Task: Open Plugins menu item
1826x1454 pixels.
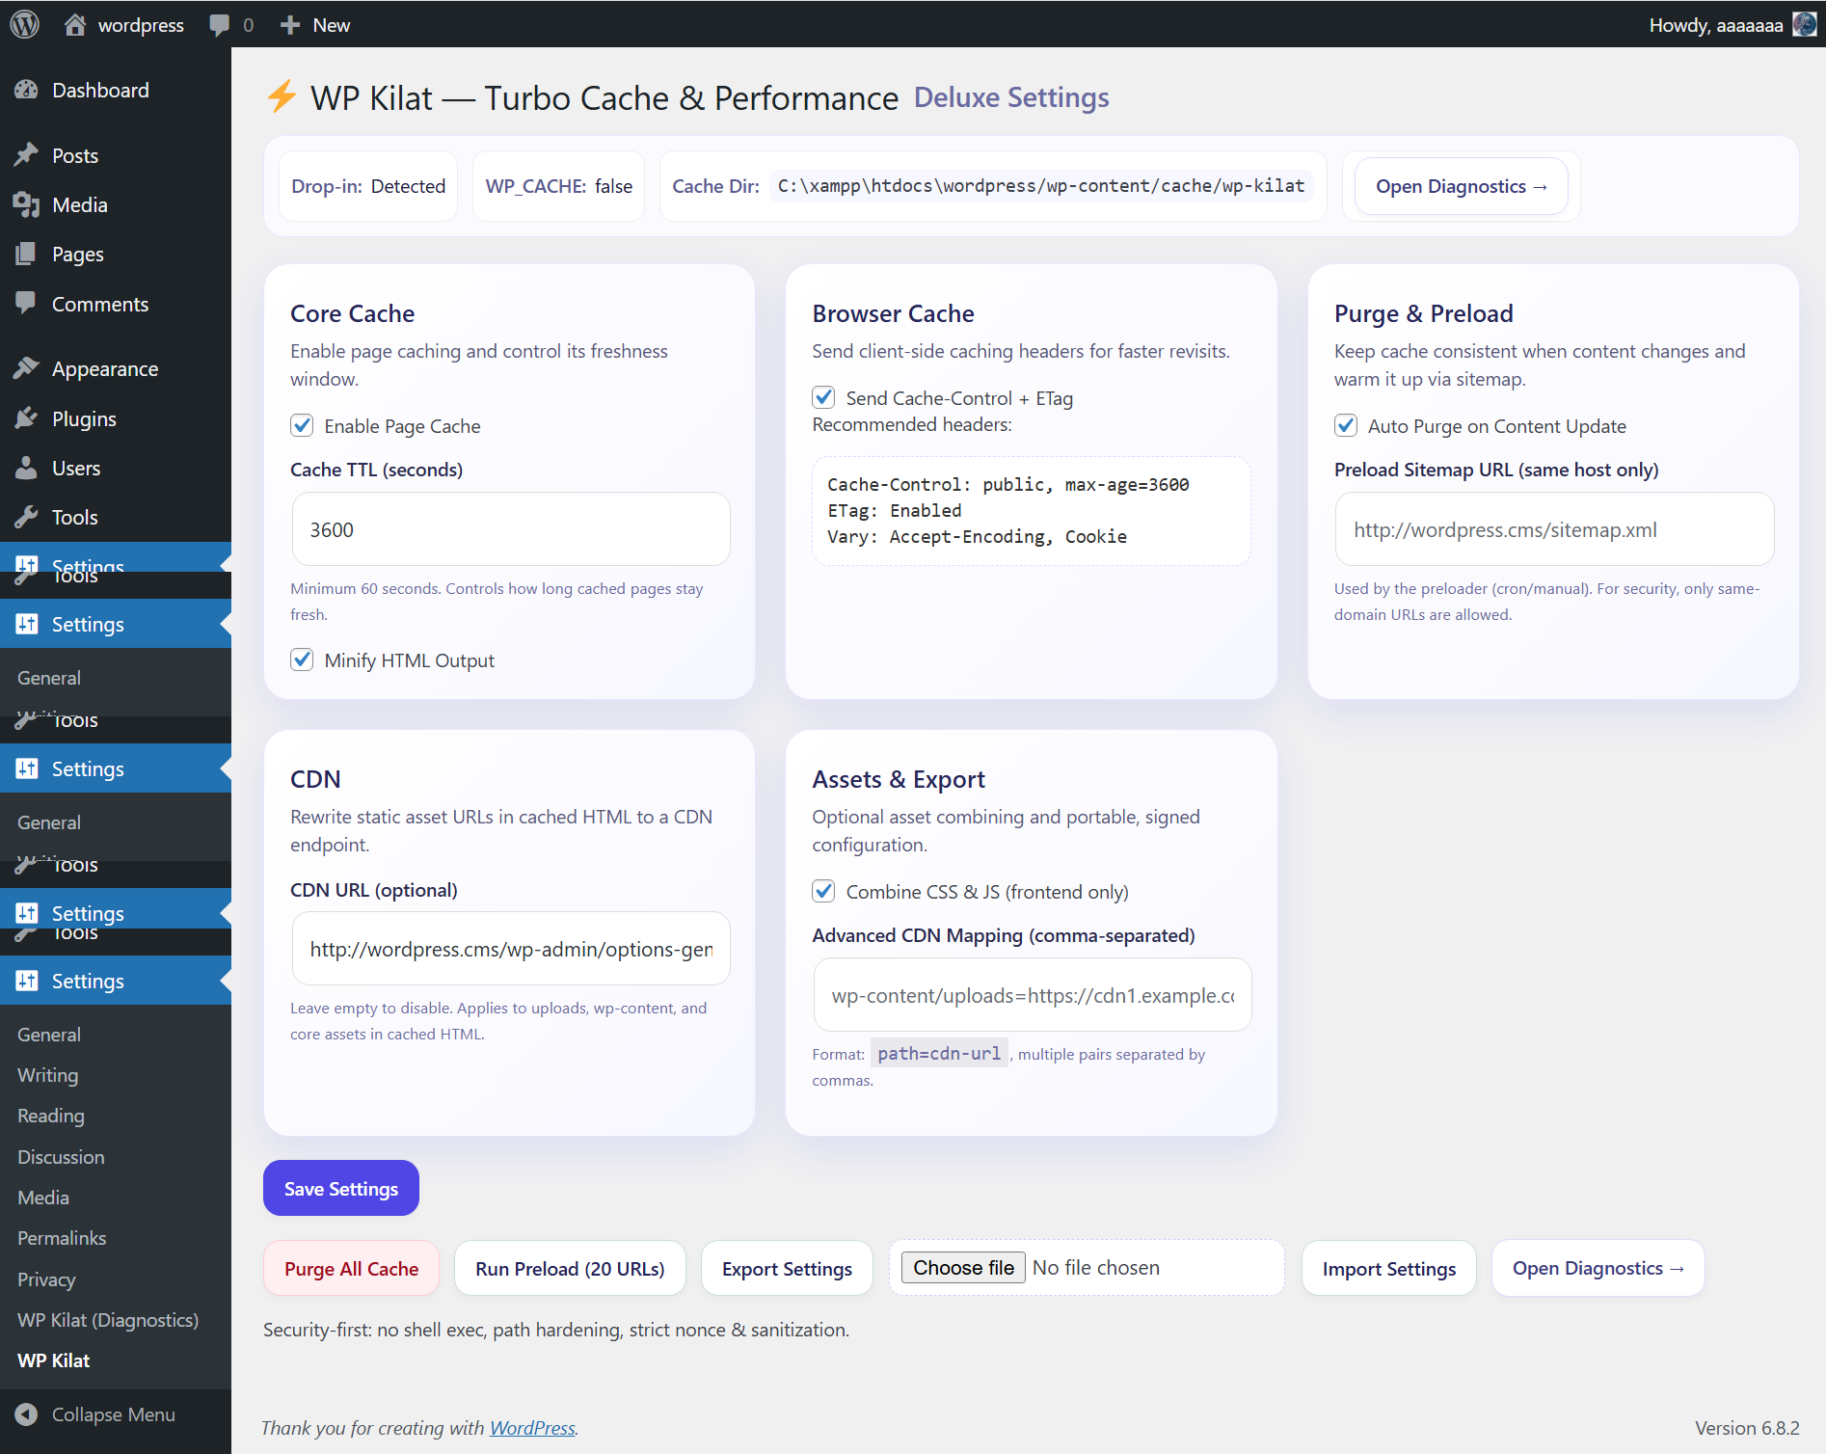Action: click(x=116, y=418)
